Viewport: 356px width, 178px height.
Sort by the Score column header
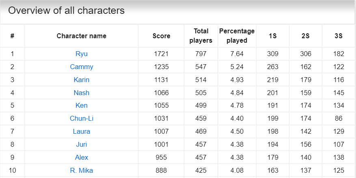[x=161, y=36]
